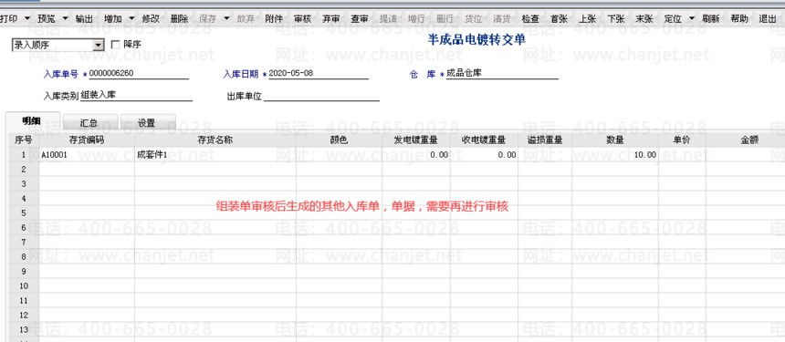Switch to the 设置 tab
The image size is (785, 342).
tap(148, 123)
